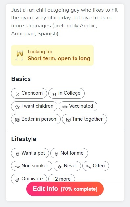This screenshot has width=130, height=207.
Task: Click the graduation cap icon for In College
Action: click(x=54, y=94)
